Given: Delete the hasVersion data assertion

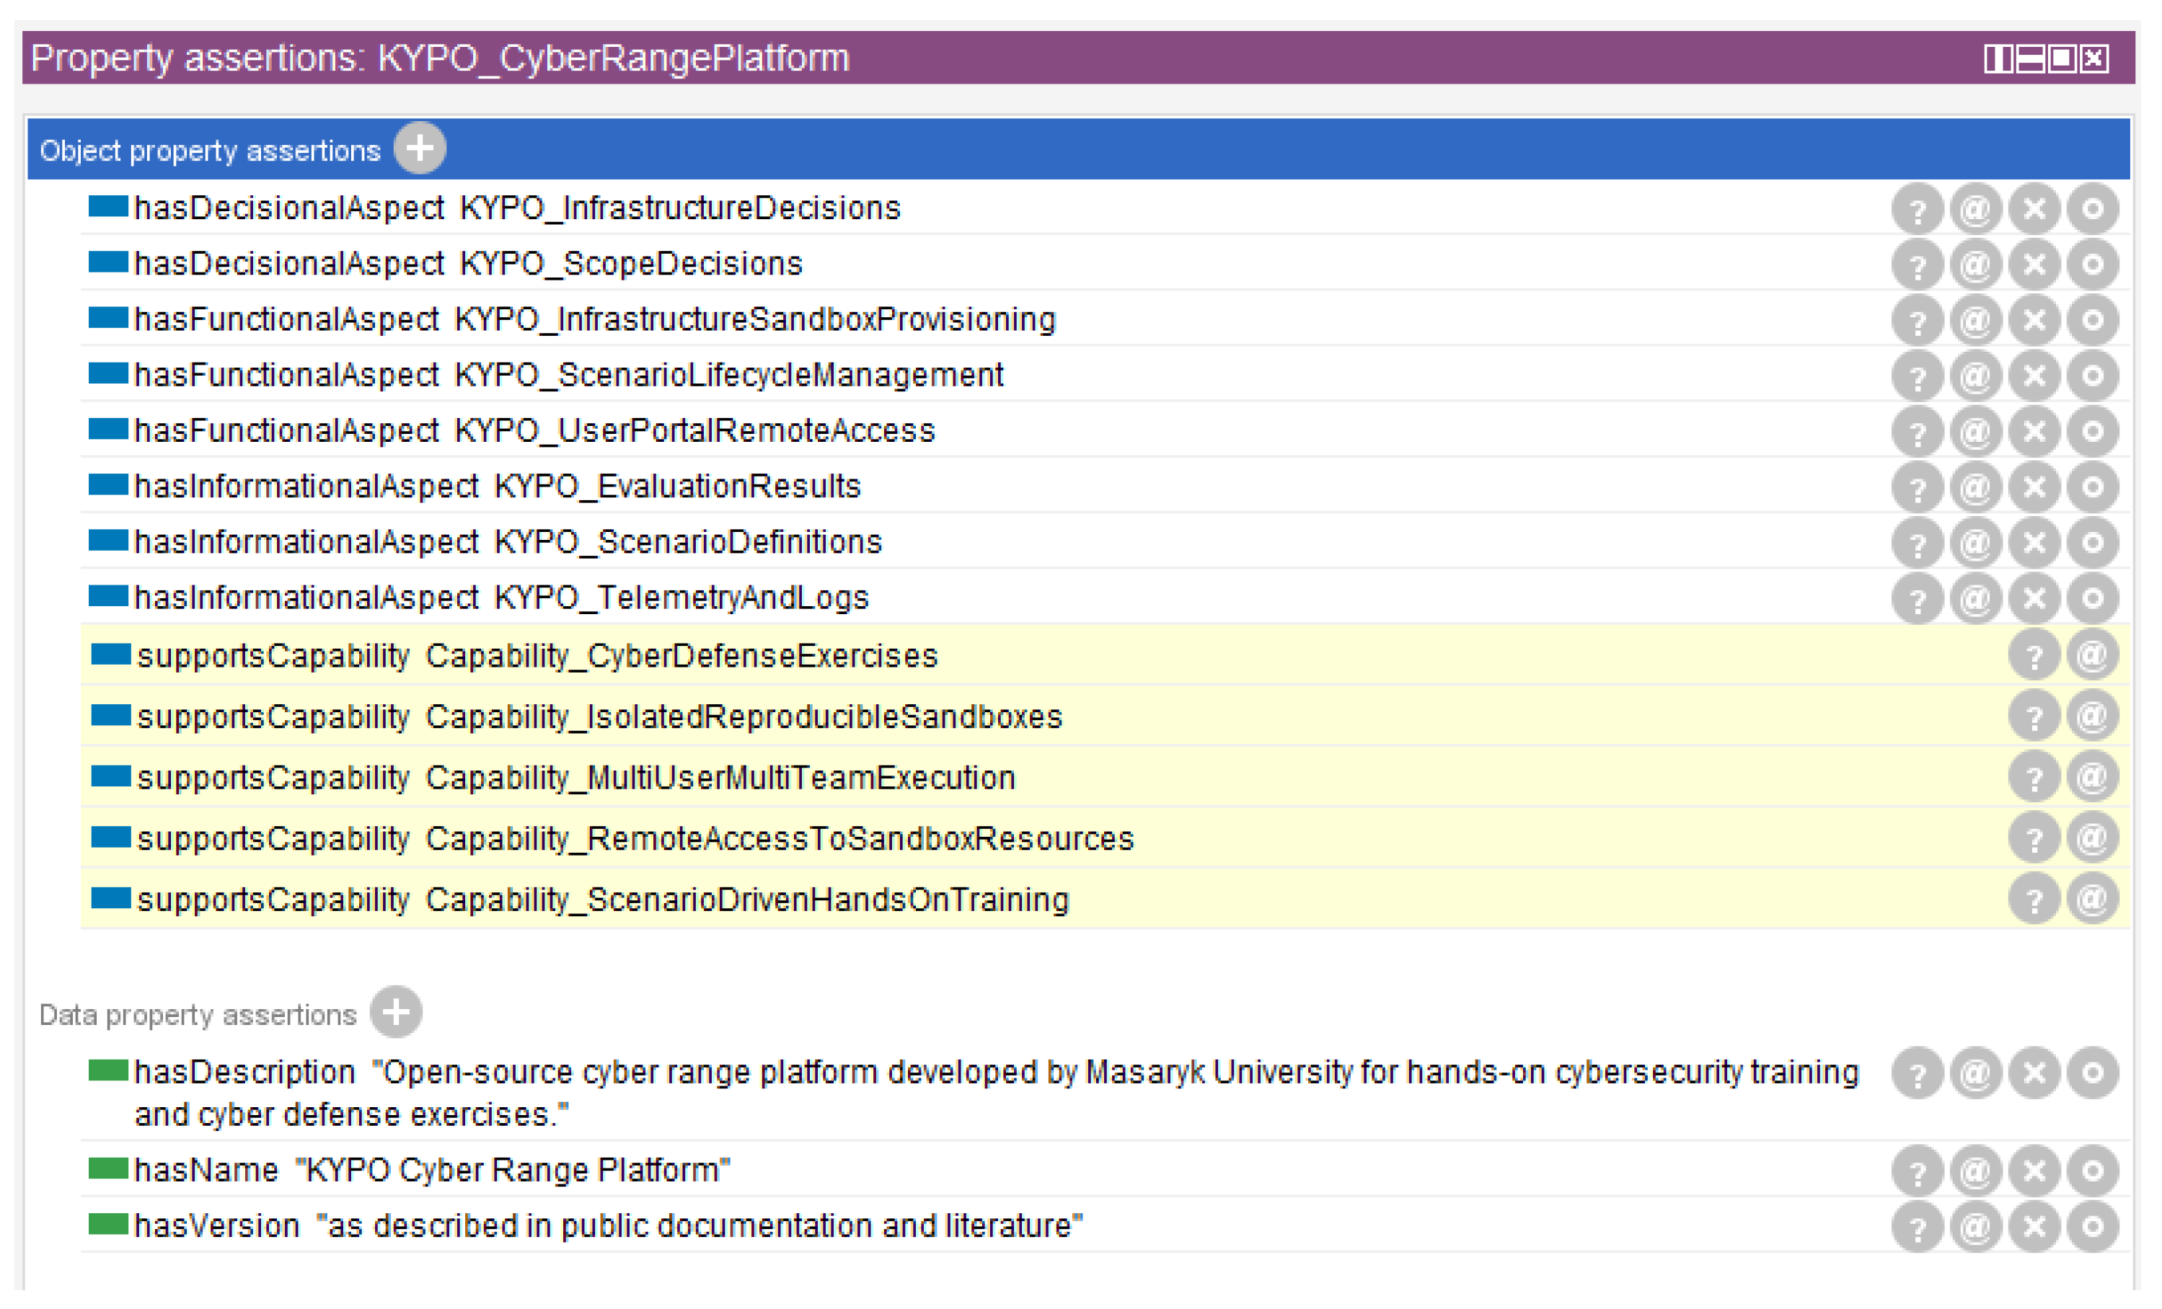Looking at the screenshot, I should pos(2035,1227).
